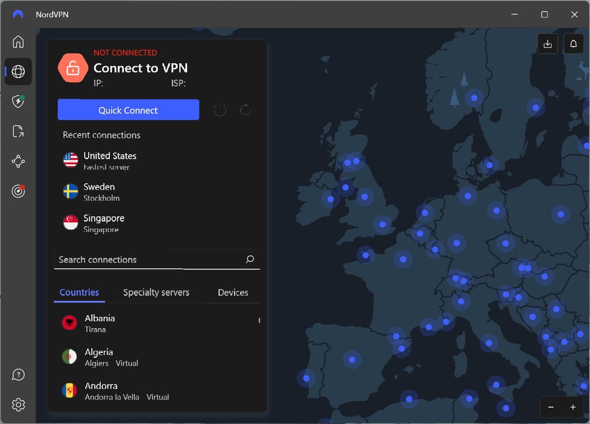Click the country list scrollbar thumb
Screen dimensions: 590x424
tap(259, 320)
